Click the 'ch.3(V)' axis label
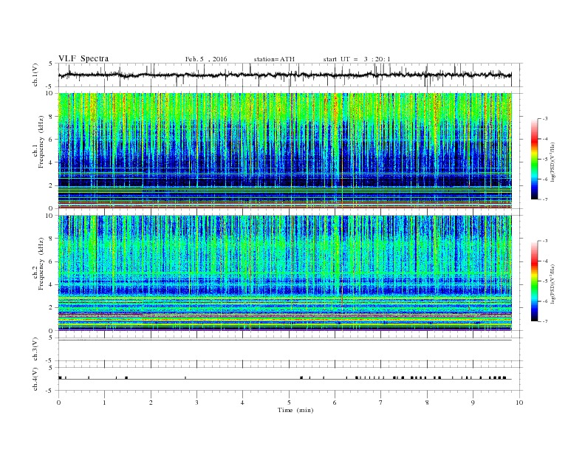The width and height of the screenshot is (585, 452). click(35, 349)
